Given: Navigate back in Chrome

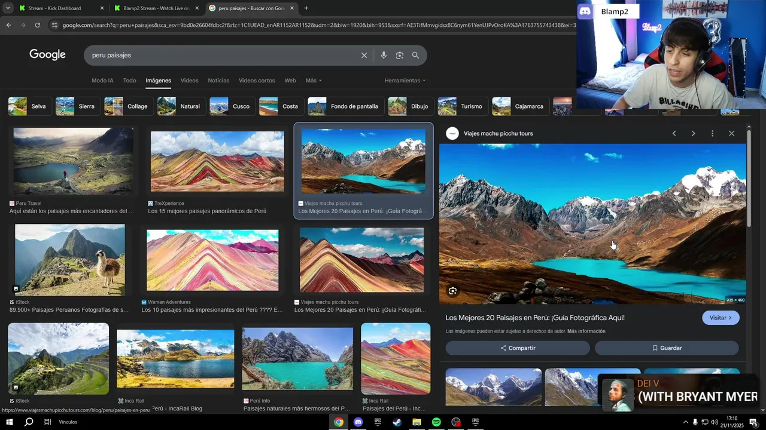Looking at the screenshot, I should [8, 25].
